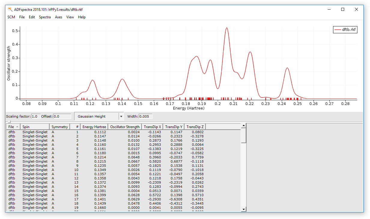Click the Energy (Hartree) axis label
Viewport: 370px width, 219px height.
tap(189, 108)
